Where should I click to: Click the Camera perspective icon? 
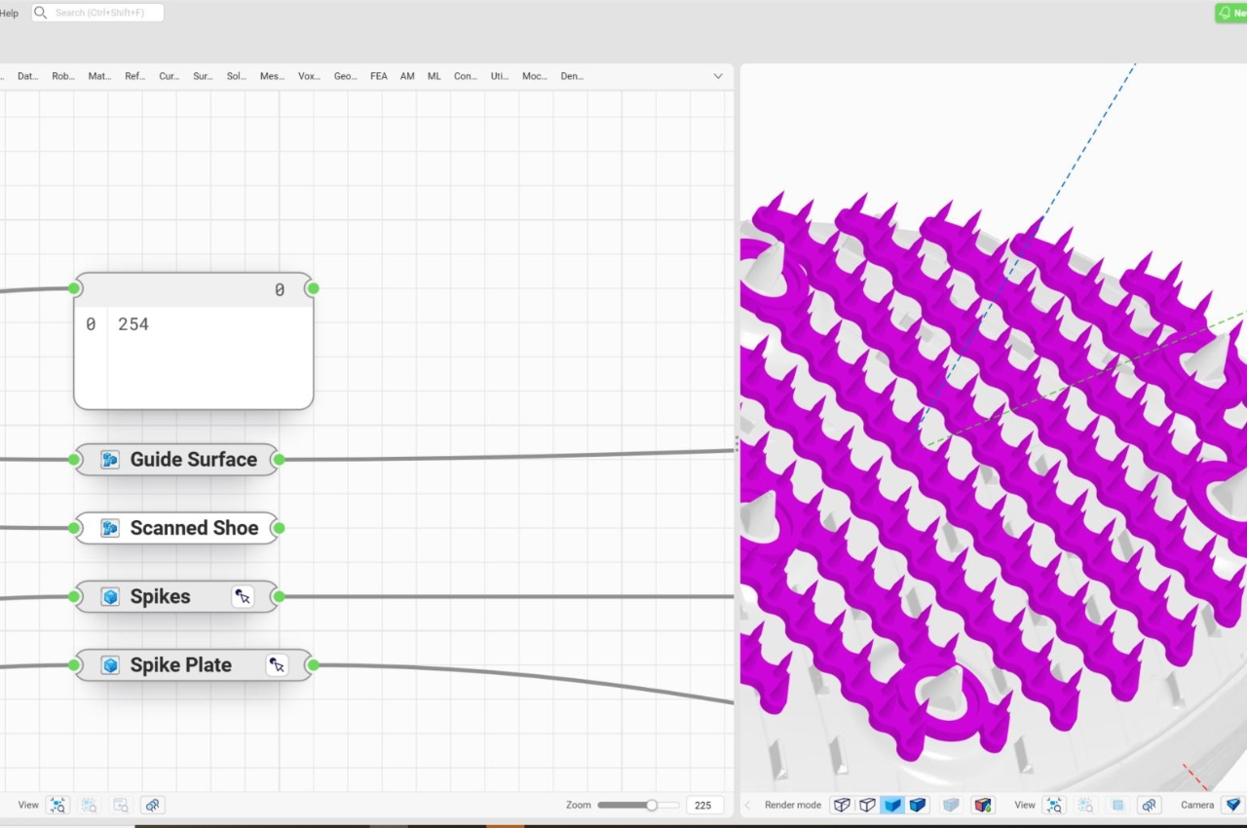1233,806
